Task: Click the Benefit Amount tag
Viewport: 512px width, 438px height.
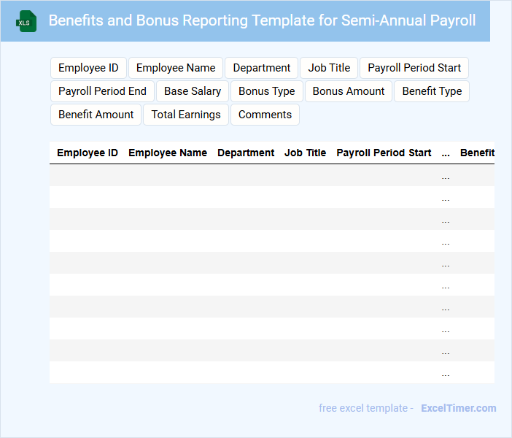Action: 96,115
